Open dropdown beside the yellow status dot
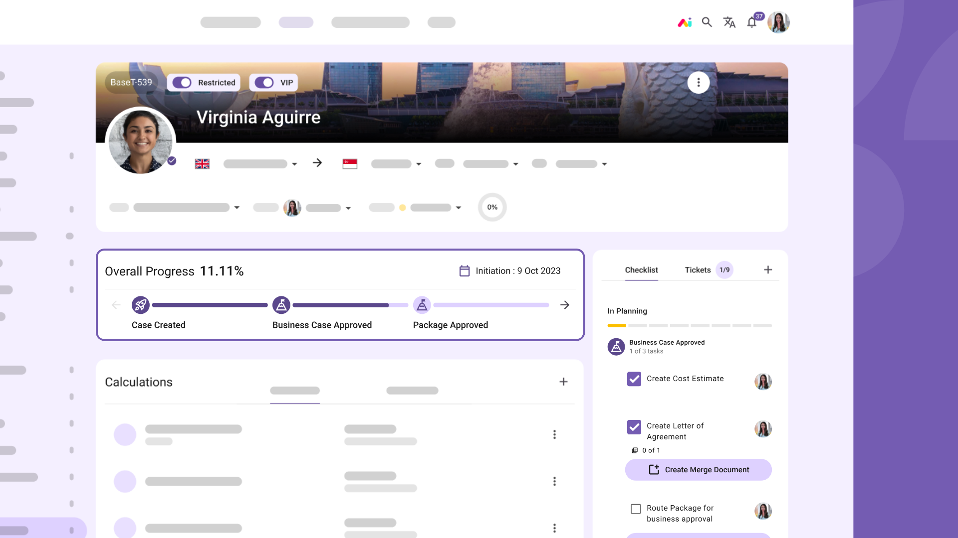958x538 pixels. coord(458,208)
